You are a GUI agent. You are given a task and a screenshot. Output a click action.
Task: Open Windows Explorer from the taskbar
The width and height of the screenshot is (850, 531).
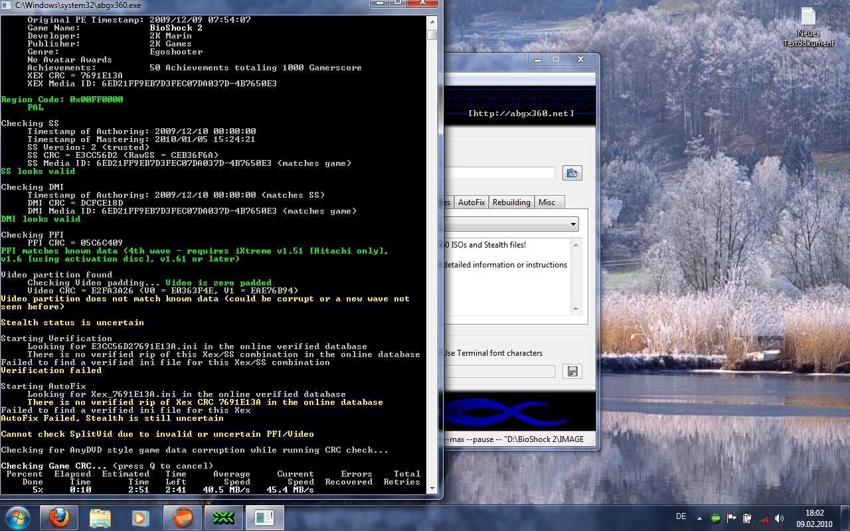point(100,517)
